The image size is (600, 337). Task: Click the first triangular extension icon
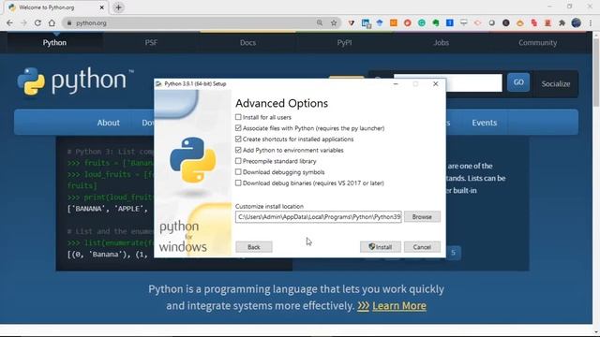pos(352,22)
